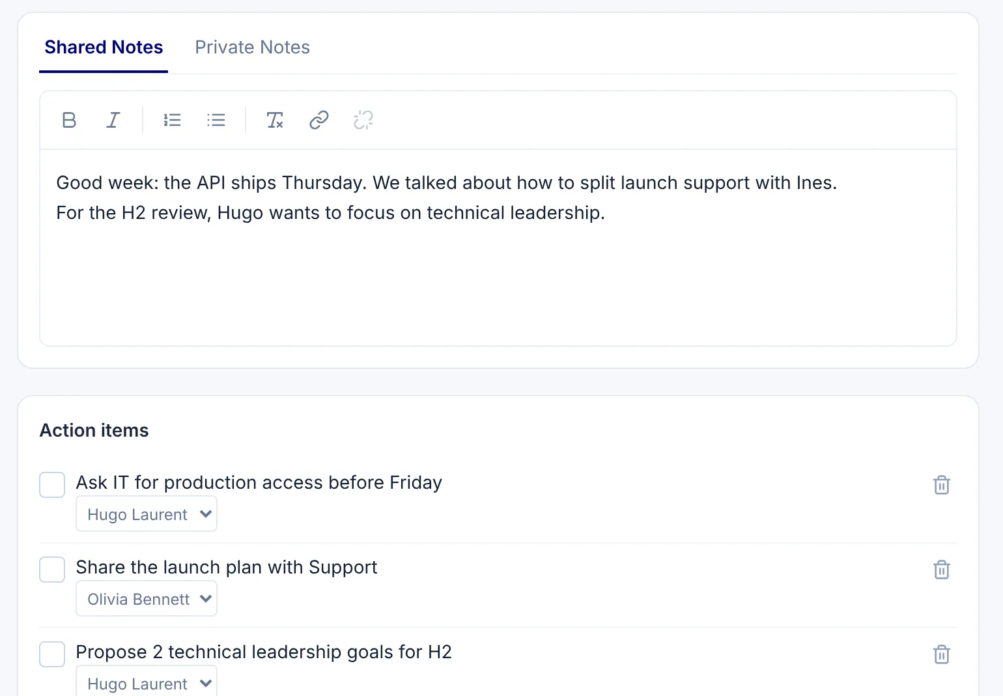Click the 'Action items' heading
The image size is (1003, 696).
pos(94,431)
